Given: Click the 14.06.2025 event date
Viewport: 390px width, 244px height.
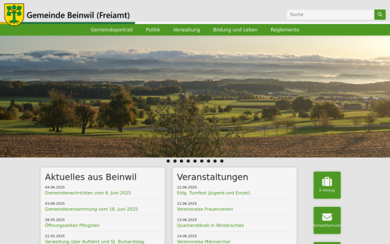Looking at the screenshot, I should [x=187, y=236].
